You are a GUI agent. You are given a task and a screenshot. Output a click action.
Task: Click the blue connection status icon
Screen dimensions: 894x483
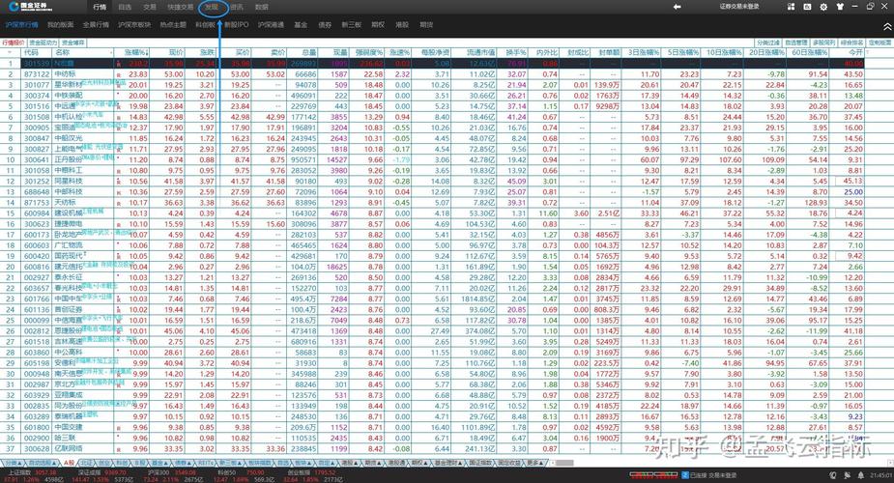tap(685, 474)
